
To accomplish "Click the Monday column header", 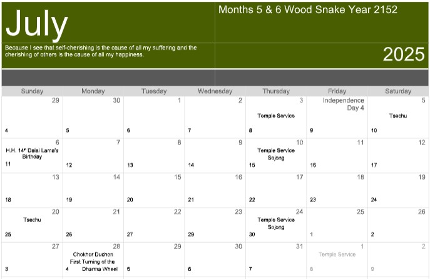I will point(93,91).
